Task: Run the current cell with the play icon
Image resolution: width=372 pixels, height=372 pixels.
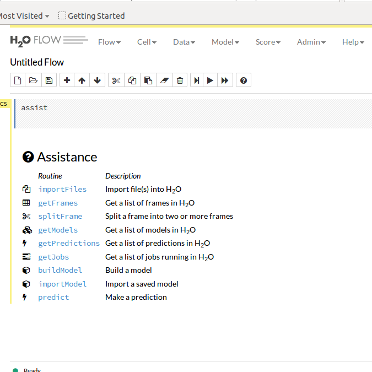Action: (x=210, y=80)
